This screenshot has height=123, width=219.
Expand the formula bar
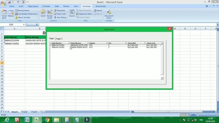click(x=218, y=25)
